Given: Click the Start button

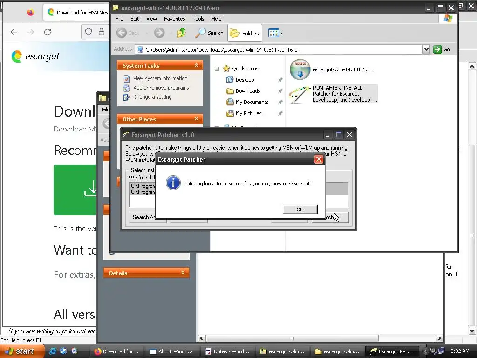Looking at the screenshot, I should click(x=22, y=351).
